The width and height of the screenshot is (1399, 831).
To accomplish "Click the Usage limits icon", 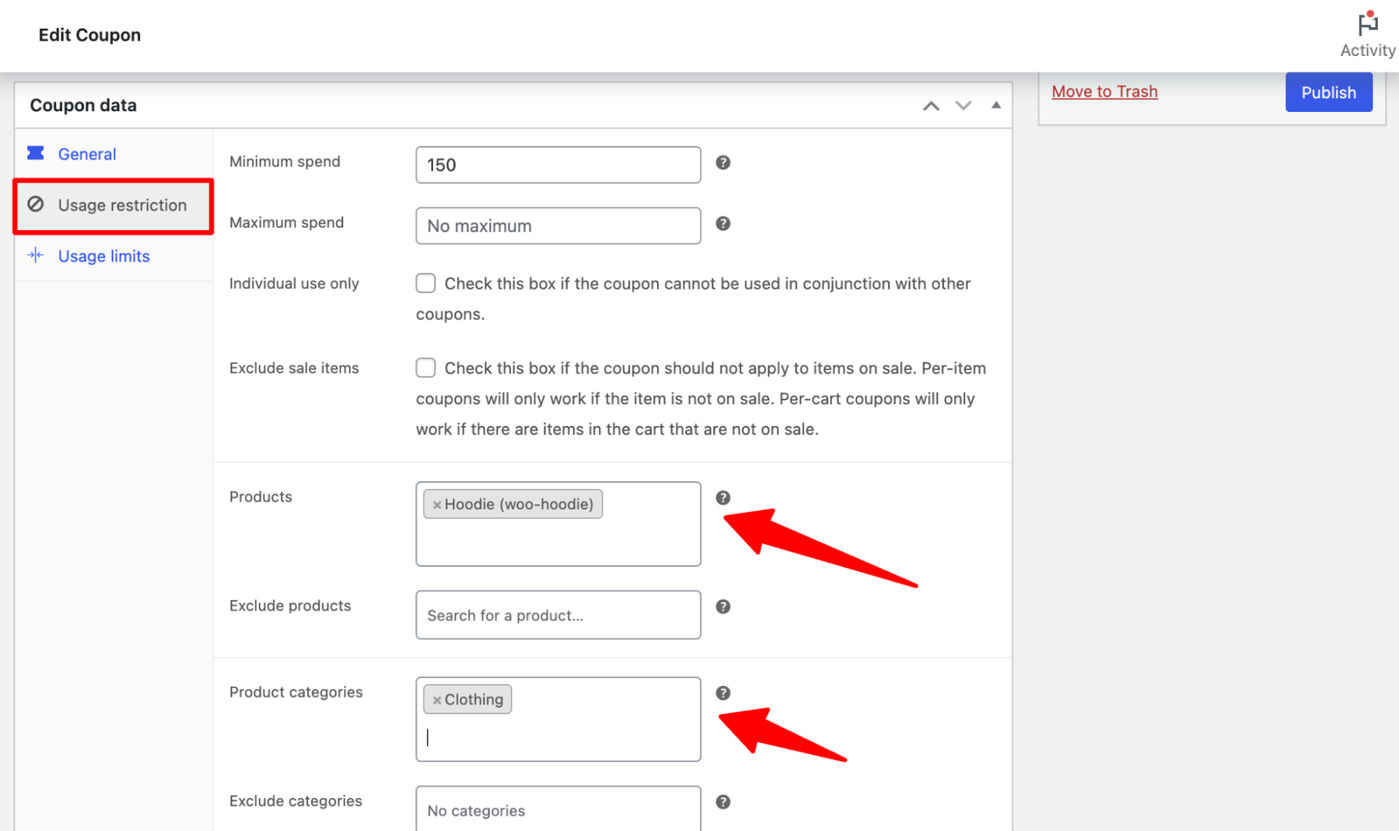I will tap(36, 255).
